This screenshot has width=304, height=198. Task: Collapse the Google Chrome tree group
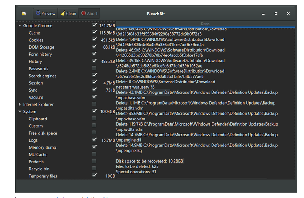(19, 25)
